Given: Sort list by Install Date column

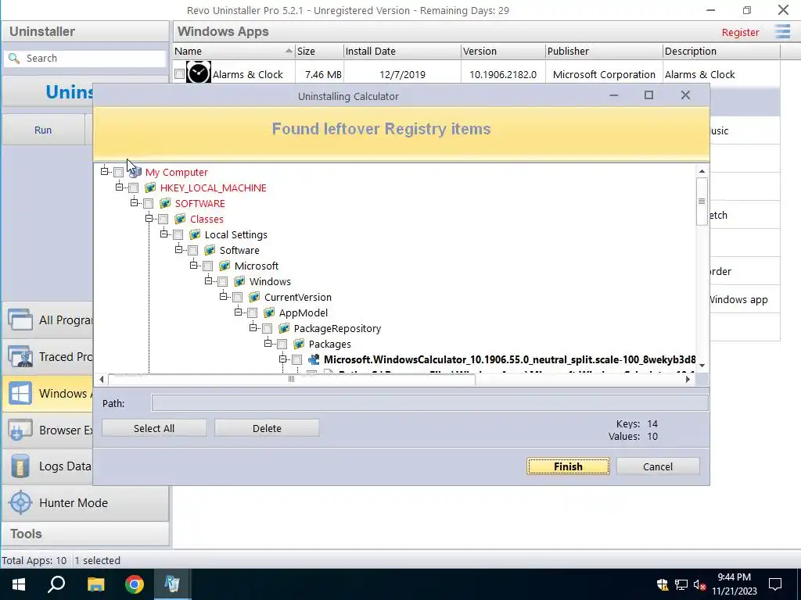Looking at the screenshot, I should click(x=402, y=51).
